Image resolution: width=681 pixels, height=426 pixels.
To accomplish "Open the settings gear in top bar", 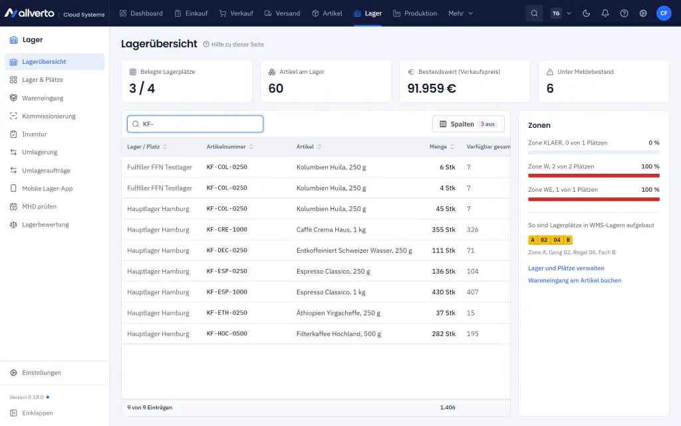I will click(x=643, y=13).
